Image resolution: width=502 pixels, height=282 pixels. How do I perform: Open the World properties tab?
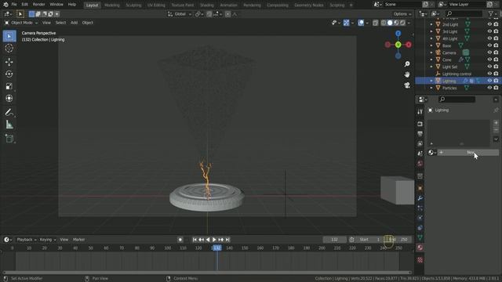tap(420, 164)
